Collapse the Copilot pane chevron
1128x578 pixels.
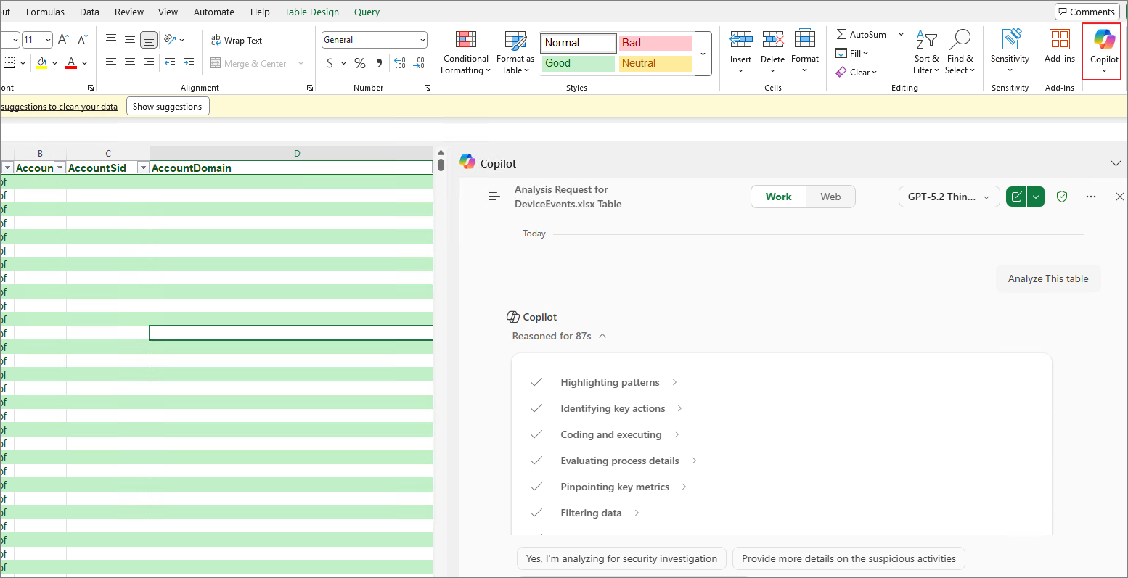pos(1116,163)
